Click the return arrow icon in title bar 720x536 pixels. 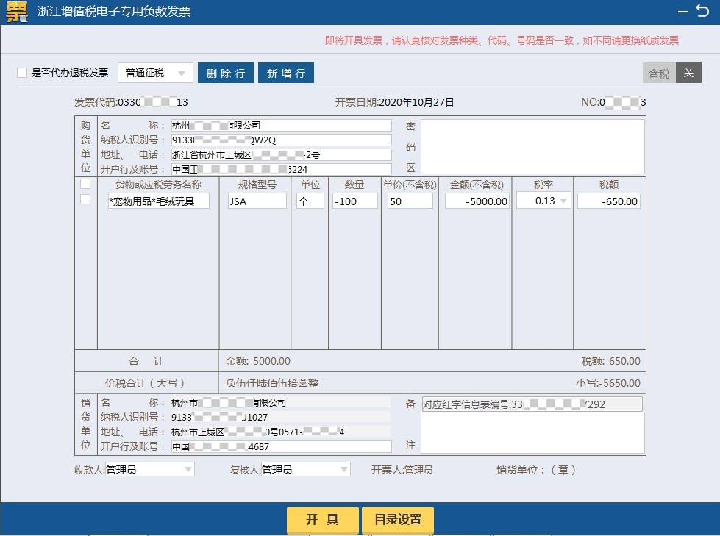click(702, 11)
